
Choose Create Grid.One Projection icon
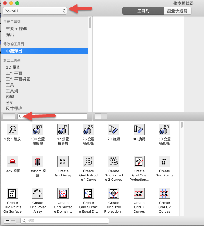point(139,161)
